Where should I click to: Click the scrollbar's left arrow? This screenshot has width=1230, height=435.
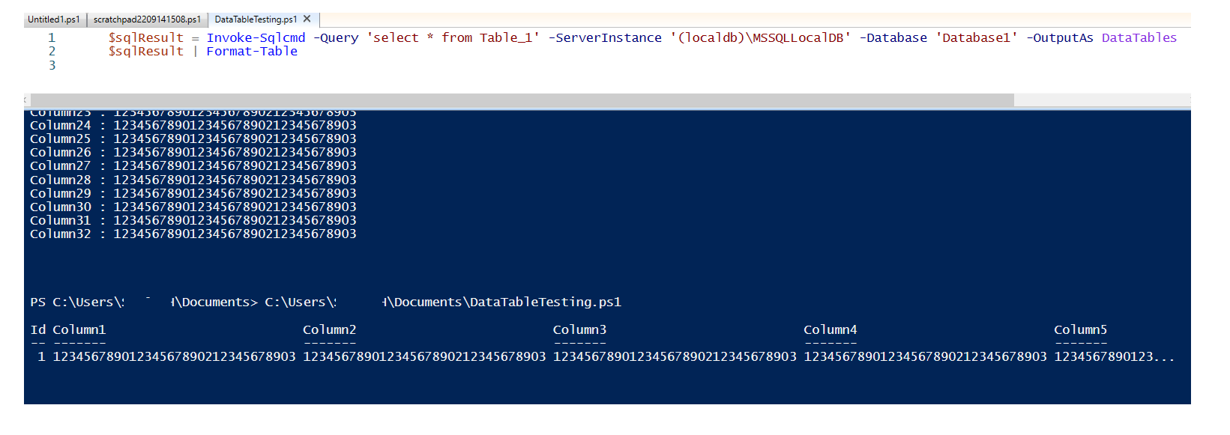[x=25, y=100]
